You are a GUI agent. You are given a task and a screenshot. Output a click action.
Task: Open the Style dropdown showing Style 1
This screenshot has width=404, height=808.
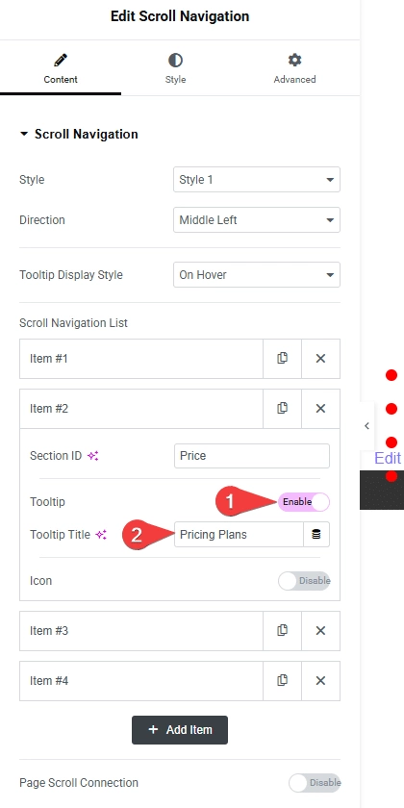257,179
